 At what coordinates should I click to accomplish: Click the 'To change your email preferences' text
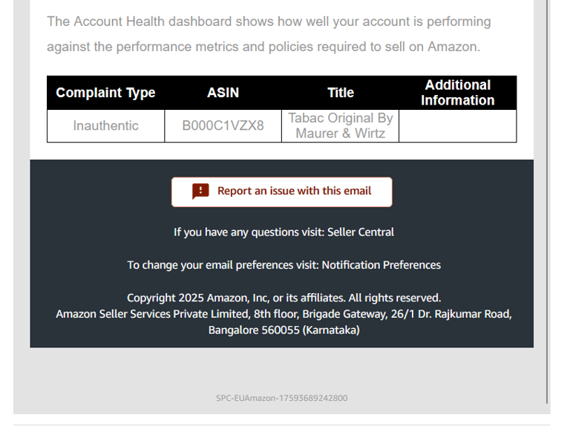coord(223,265)
